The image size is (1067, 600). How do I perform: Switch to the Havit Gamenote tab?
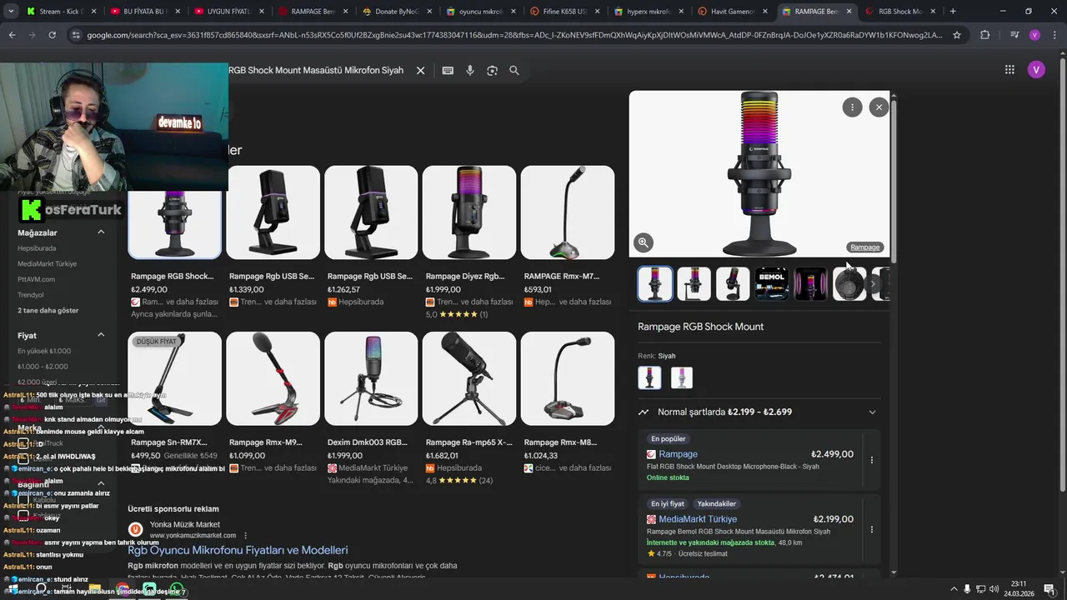tap(732, 12)
